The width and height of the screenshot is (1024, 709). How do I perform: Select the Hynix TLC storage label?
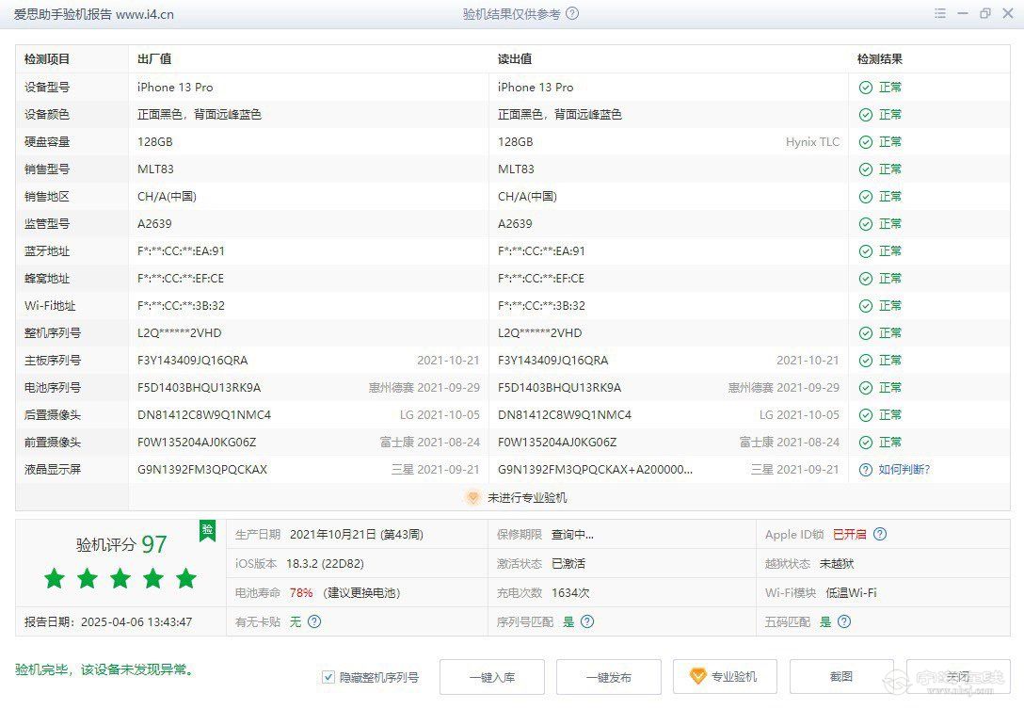pos(812,142)
